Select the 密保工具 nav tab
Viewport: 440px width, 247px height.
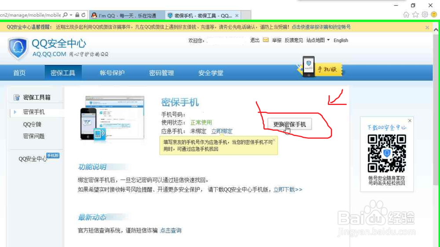(x=63, y=73)
